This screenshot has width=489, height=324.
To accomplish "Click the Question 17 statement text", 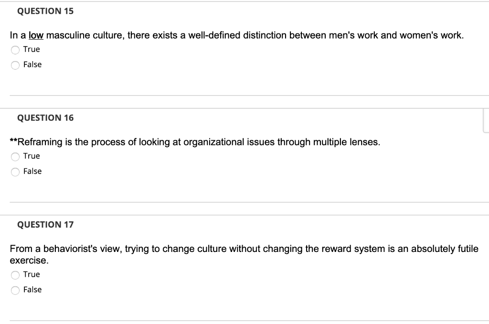I will click(244, 249).
